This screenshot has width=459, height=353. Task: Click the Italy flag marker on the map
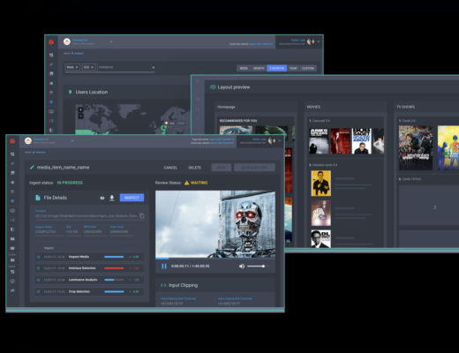point(166,124)
